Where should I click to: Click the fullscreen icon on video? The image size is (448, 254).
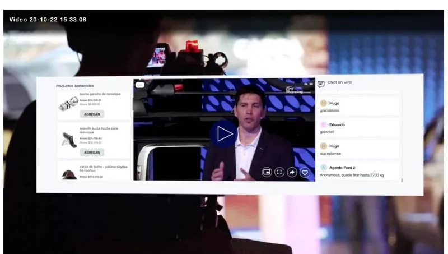point(279,172)
